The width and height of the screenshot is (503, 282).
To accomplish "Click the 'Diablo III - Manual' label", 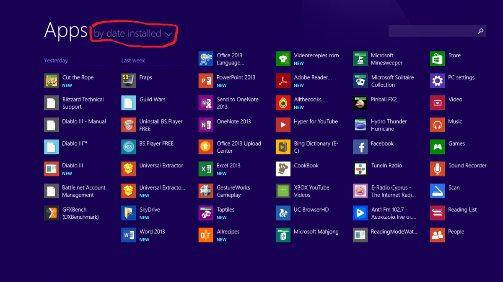I will [84, 122].
